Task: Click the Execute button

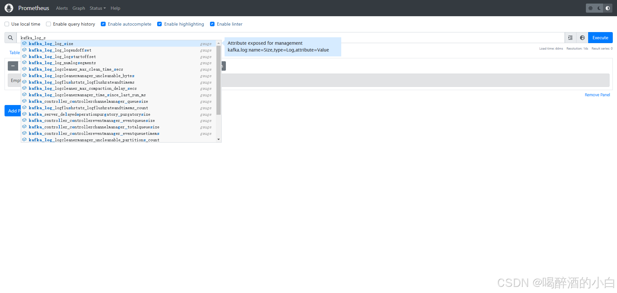Action: click(x=600, y=38)
